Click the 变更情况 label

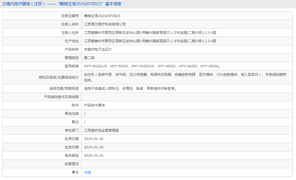coord(72,164)
